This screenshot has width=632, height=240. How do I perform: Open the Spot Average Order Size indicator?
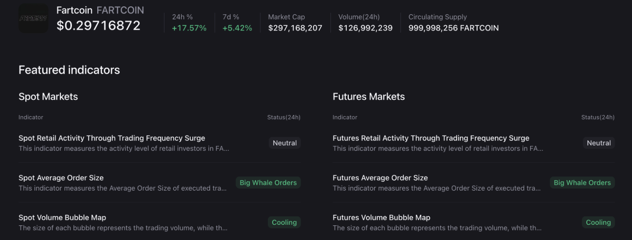coord(61,178)
